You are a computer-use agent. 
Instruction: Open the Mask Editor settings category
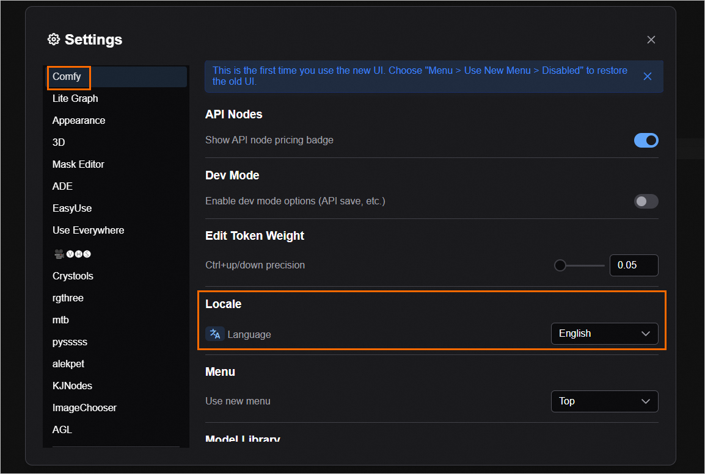117,164
